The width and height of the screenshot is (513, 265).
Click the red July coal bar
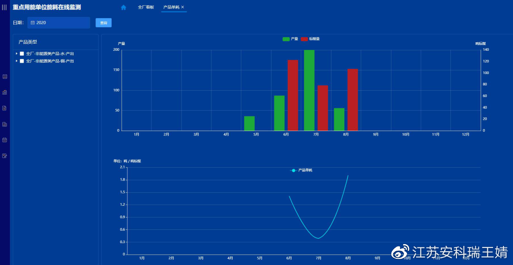click(323, 108)
